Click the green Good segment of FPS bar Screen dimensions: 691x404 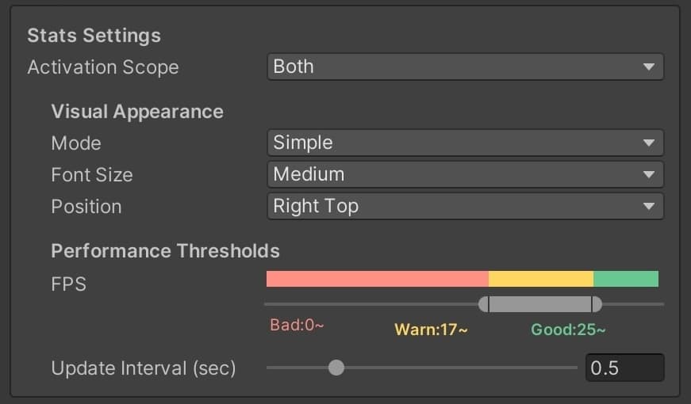coord(626,279)
